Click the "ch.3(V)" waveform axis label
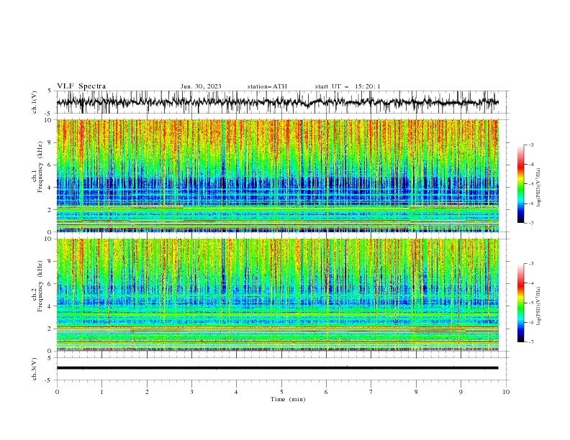This screenshot has height=440, width=570. [35, 369]
